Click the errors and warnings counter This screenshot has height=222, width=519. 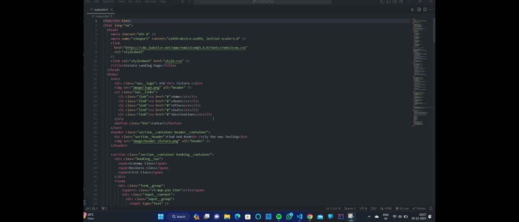coord(91,208)
